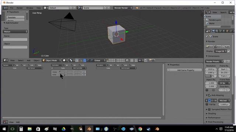This screenshot has height=132, width=236.
Task: Click the OpenGL render active viewport icon
Action: pos(150,60)
